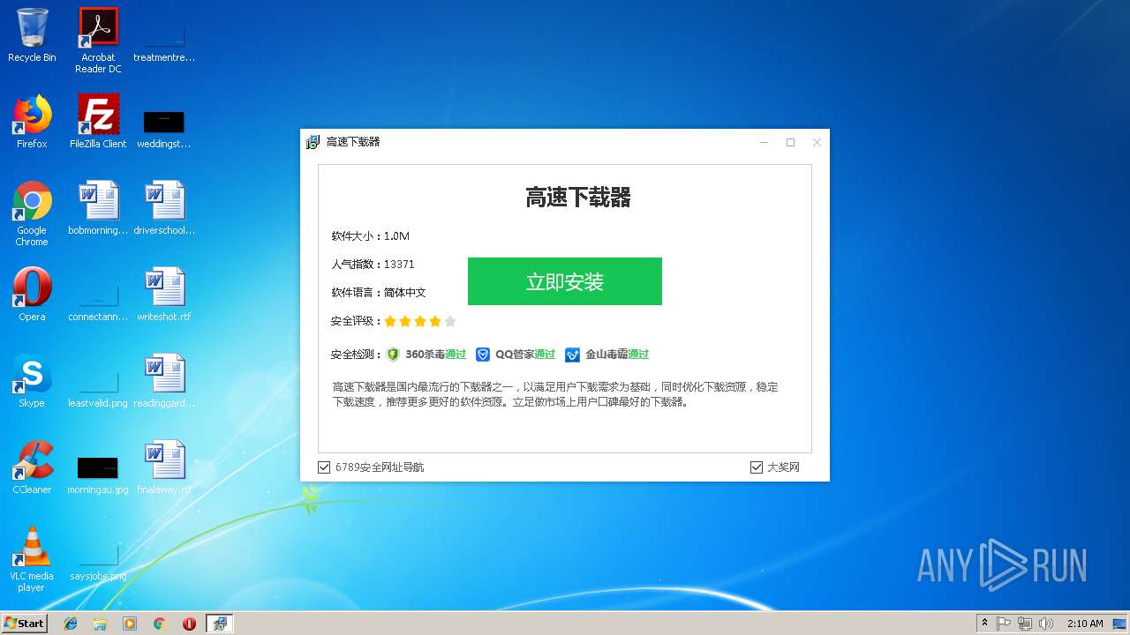Select the Firefox desktop shortcut

coord(32,122)
